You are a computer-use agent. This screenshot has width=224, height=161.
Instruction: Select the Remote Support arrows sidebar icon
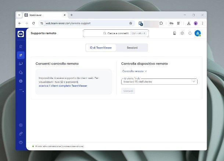(21, 55)
